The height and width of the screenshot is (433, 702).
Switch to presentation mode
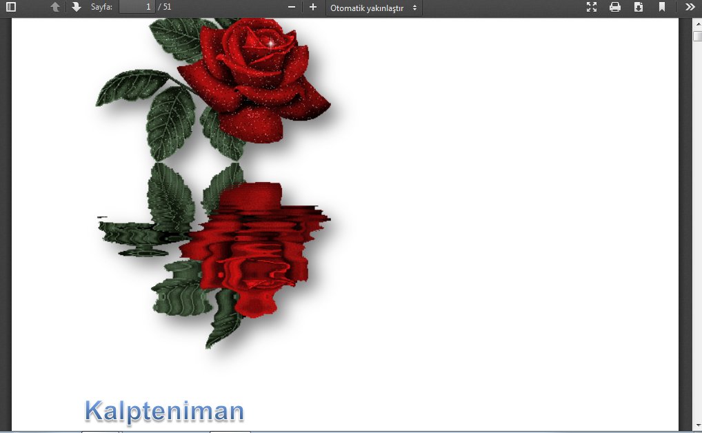[x=591, y=7]
